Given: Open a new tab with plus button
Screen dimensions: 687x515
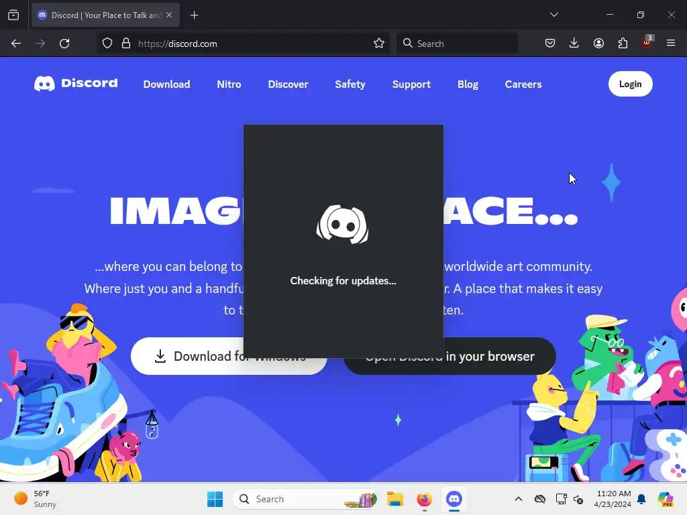Looking at the screenshot, I should point(194,15).
